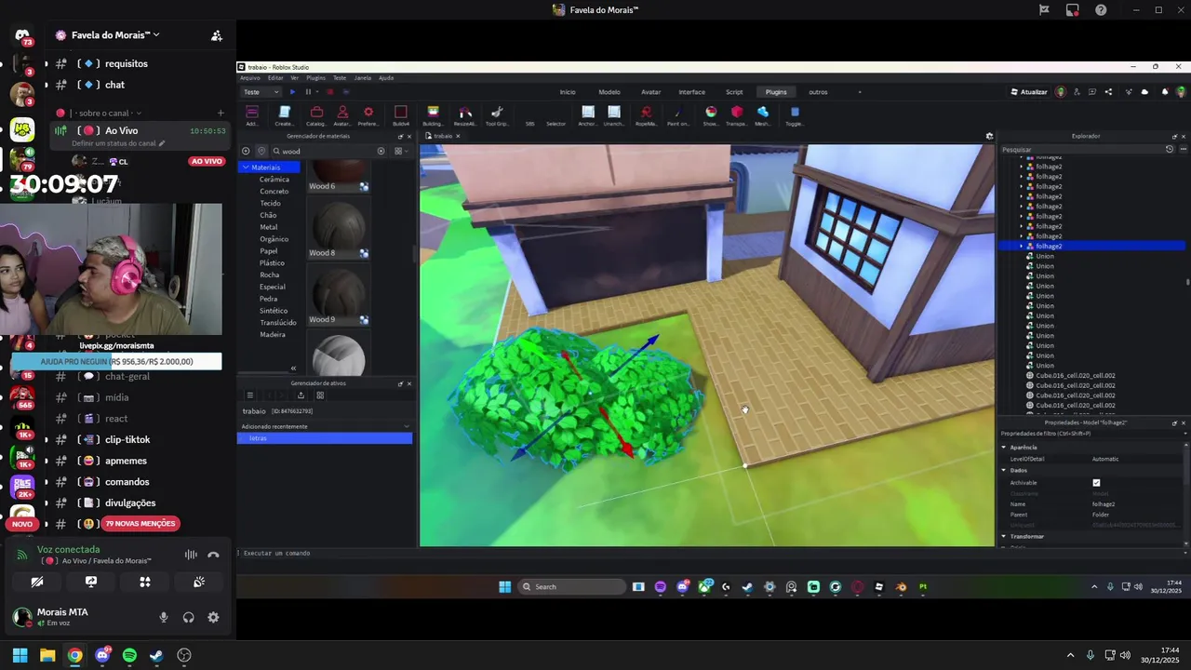The height and width of the screenshot is (670, 1191).
Task: Open the Explorer more options button
Action: pyautogui.click(x=1183, y=149)
